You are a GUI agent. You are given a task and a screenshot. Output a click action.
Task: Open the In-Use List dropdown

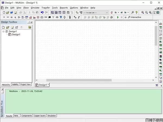[96, 13]
